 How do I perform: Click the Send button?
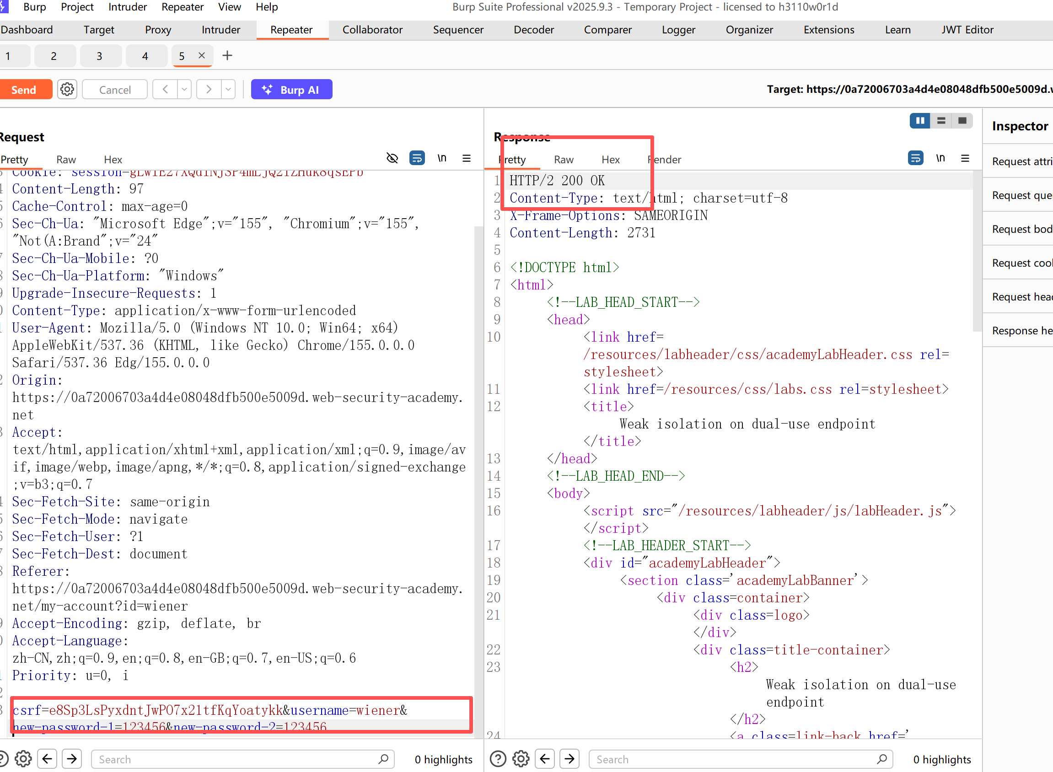point(24,89)
